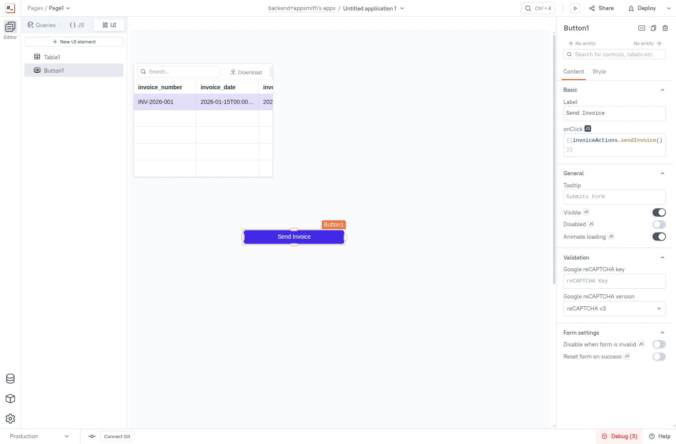Click the Table1 search box
This screenshot has width=676, height=444.
(179, 72)
